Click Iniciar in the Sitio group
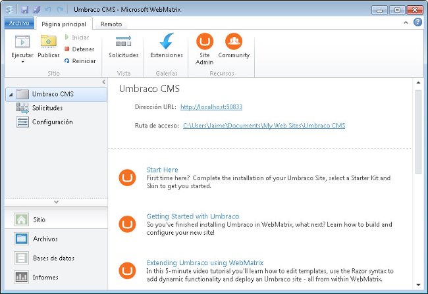This screenshot has width=428, height=294. (77, 37)
